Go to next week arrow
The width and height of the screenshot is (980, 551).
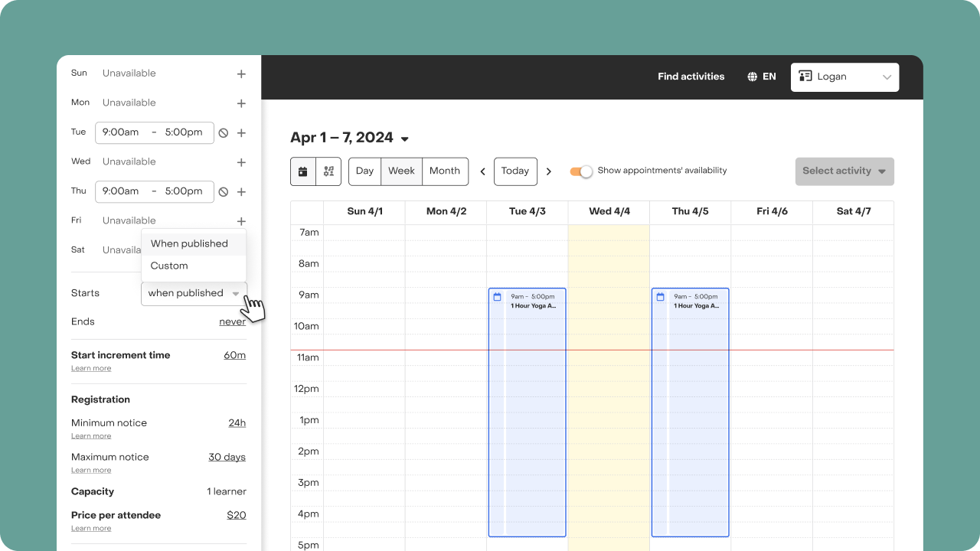click(x=548, y=171)
